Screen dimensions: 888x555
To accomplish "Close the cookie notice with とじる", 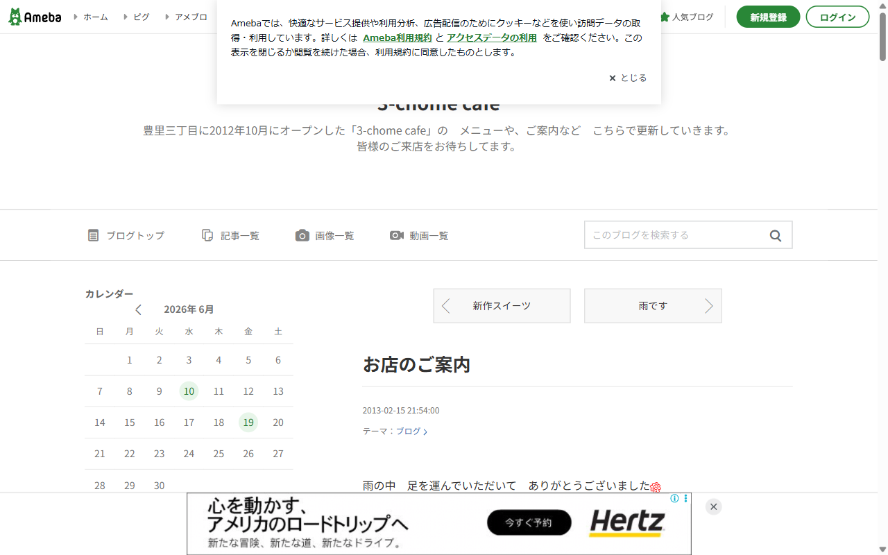I will 628,78.
